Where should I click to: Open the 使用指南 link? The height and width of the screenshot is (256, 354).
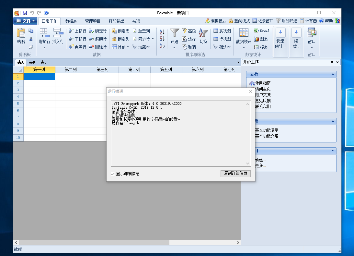pos(263,83)
